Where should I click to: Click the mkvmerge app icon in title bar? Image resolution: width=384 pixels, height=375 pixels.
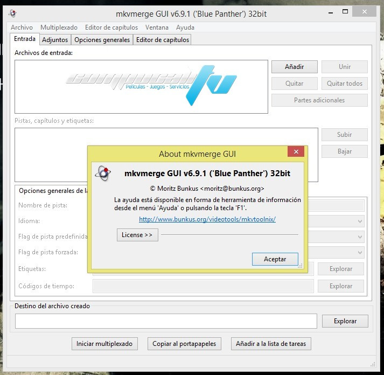[x=12, y=13]
